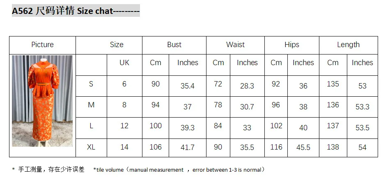Click the hips 45.5 inches cell
This screenshot has height=177, width=383.
point(303,147)
